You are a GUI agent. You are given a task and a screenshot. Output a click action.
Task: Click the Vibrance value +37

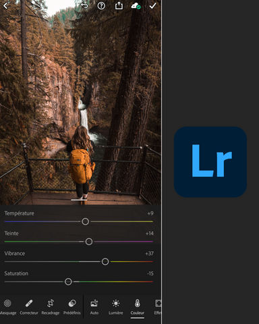[149, 254]
